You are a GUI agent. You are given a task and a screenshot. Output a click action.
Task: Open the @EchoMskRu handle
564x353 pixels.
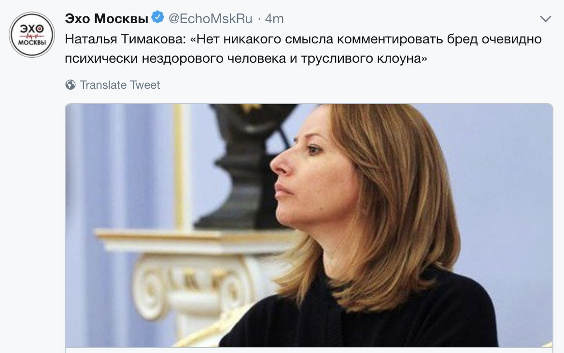(211, 19)
